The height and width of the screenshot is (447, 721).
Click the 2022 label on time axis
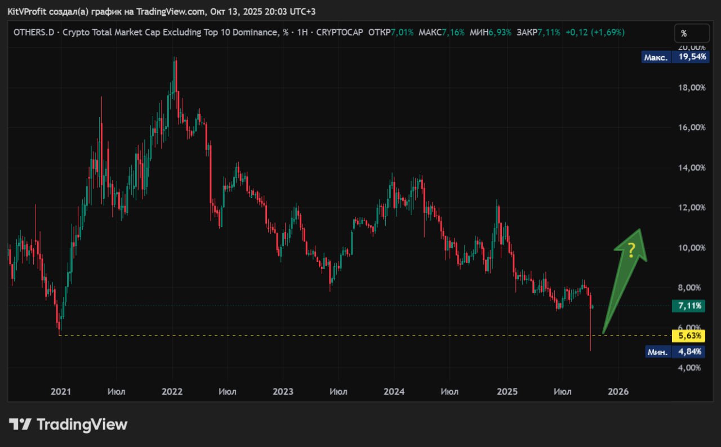pos(172,391)
